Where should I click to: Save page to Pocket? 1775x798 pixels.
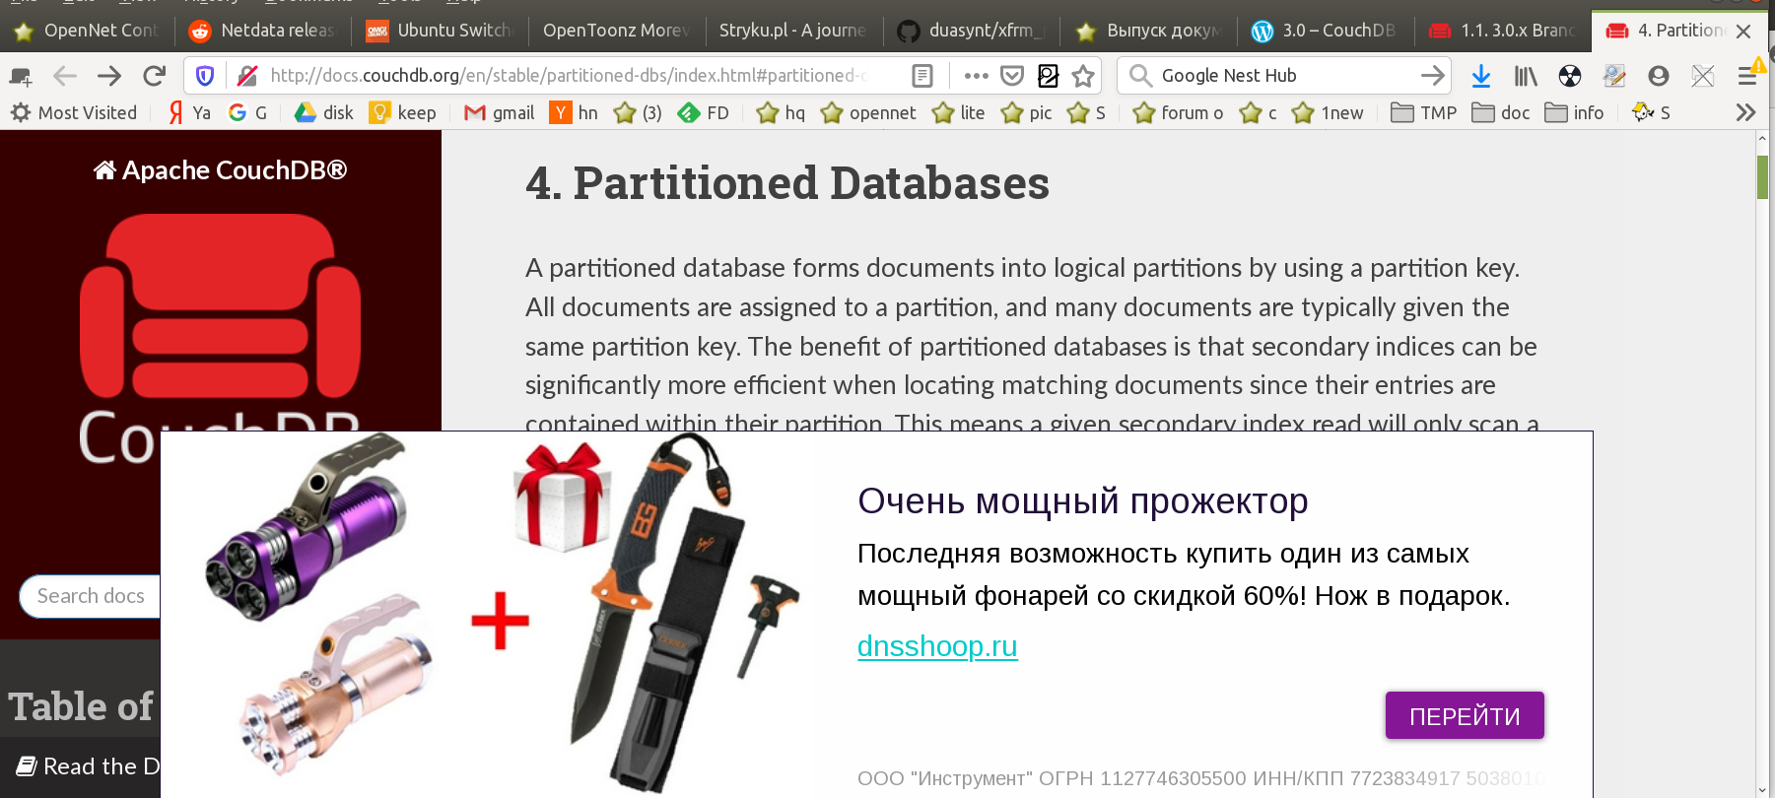click(1011, 76)
